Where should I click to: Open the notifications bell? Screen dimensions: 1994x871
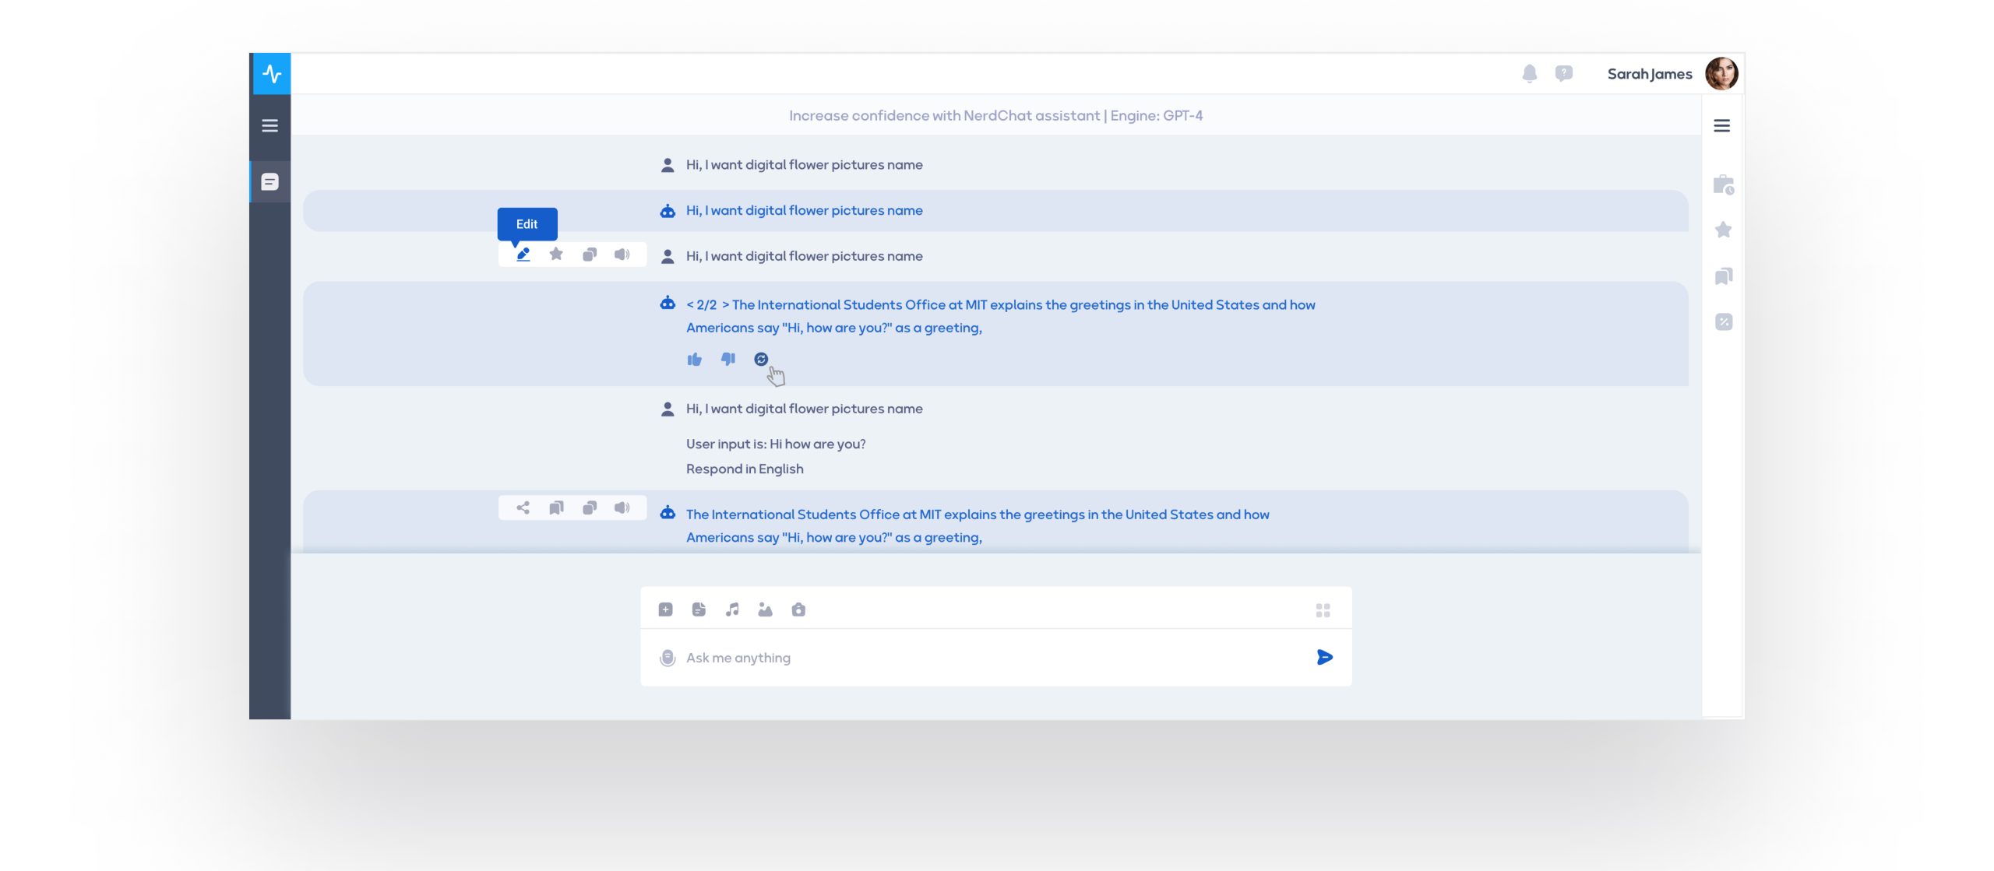1529,73
